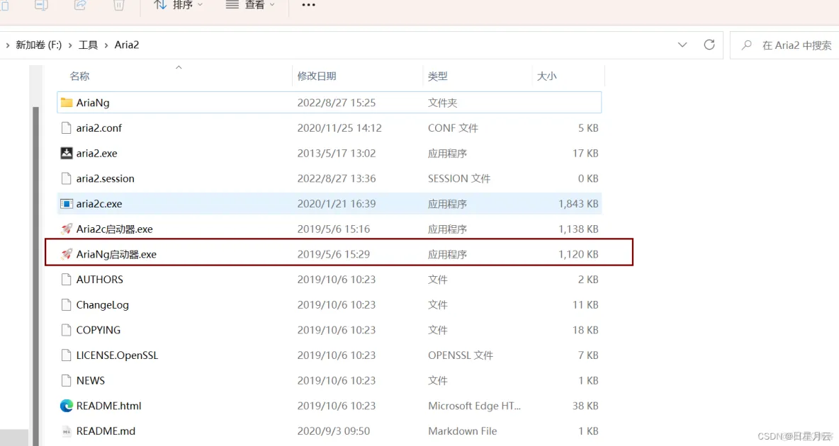Click the aria2.conf file icon
The height and width of the screenshot is (446, 839).
tap(67, 128)
